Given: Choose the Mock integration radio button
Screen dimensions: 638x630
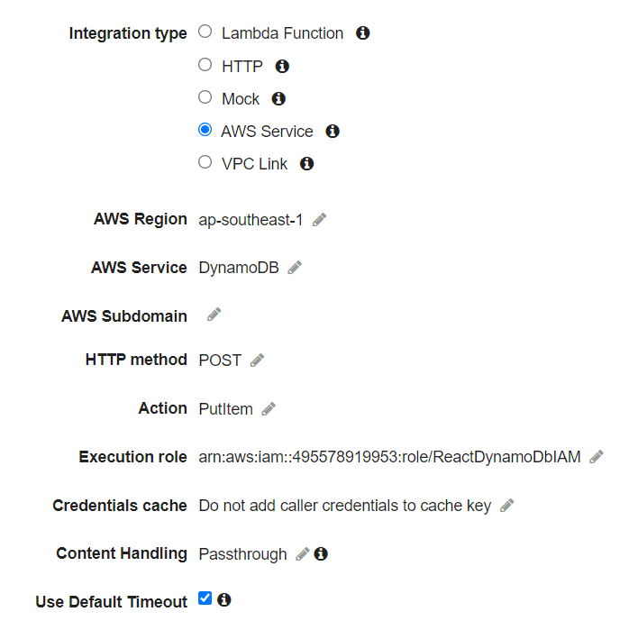Looking at the screenshot, I should pyautogui.click(x=205, y=96).
